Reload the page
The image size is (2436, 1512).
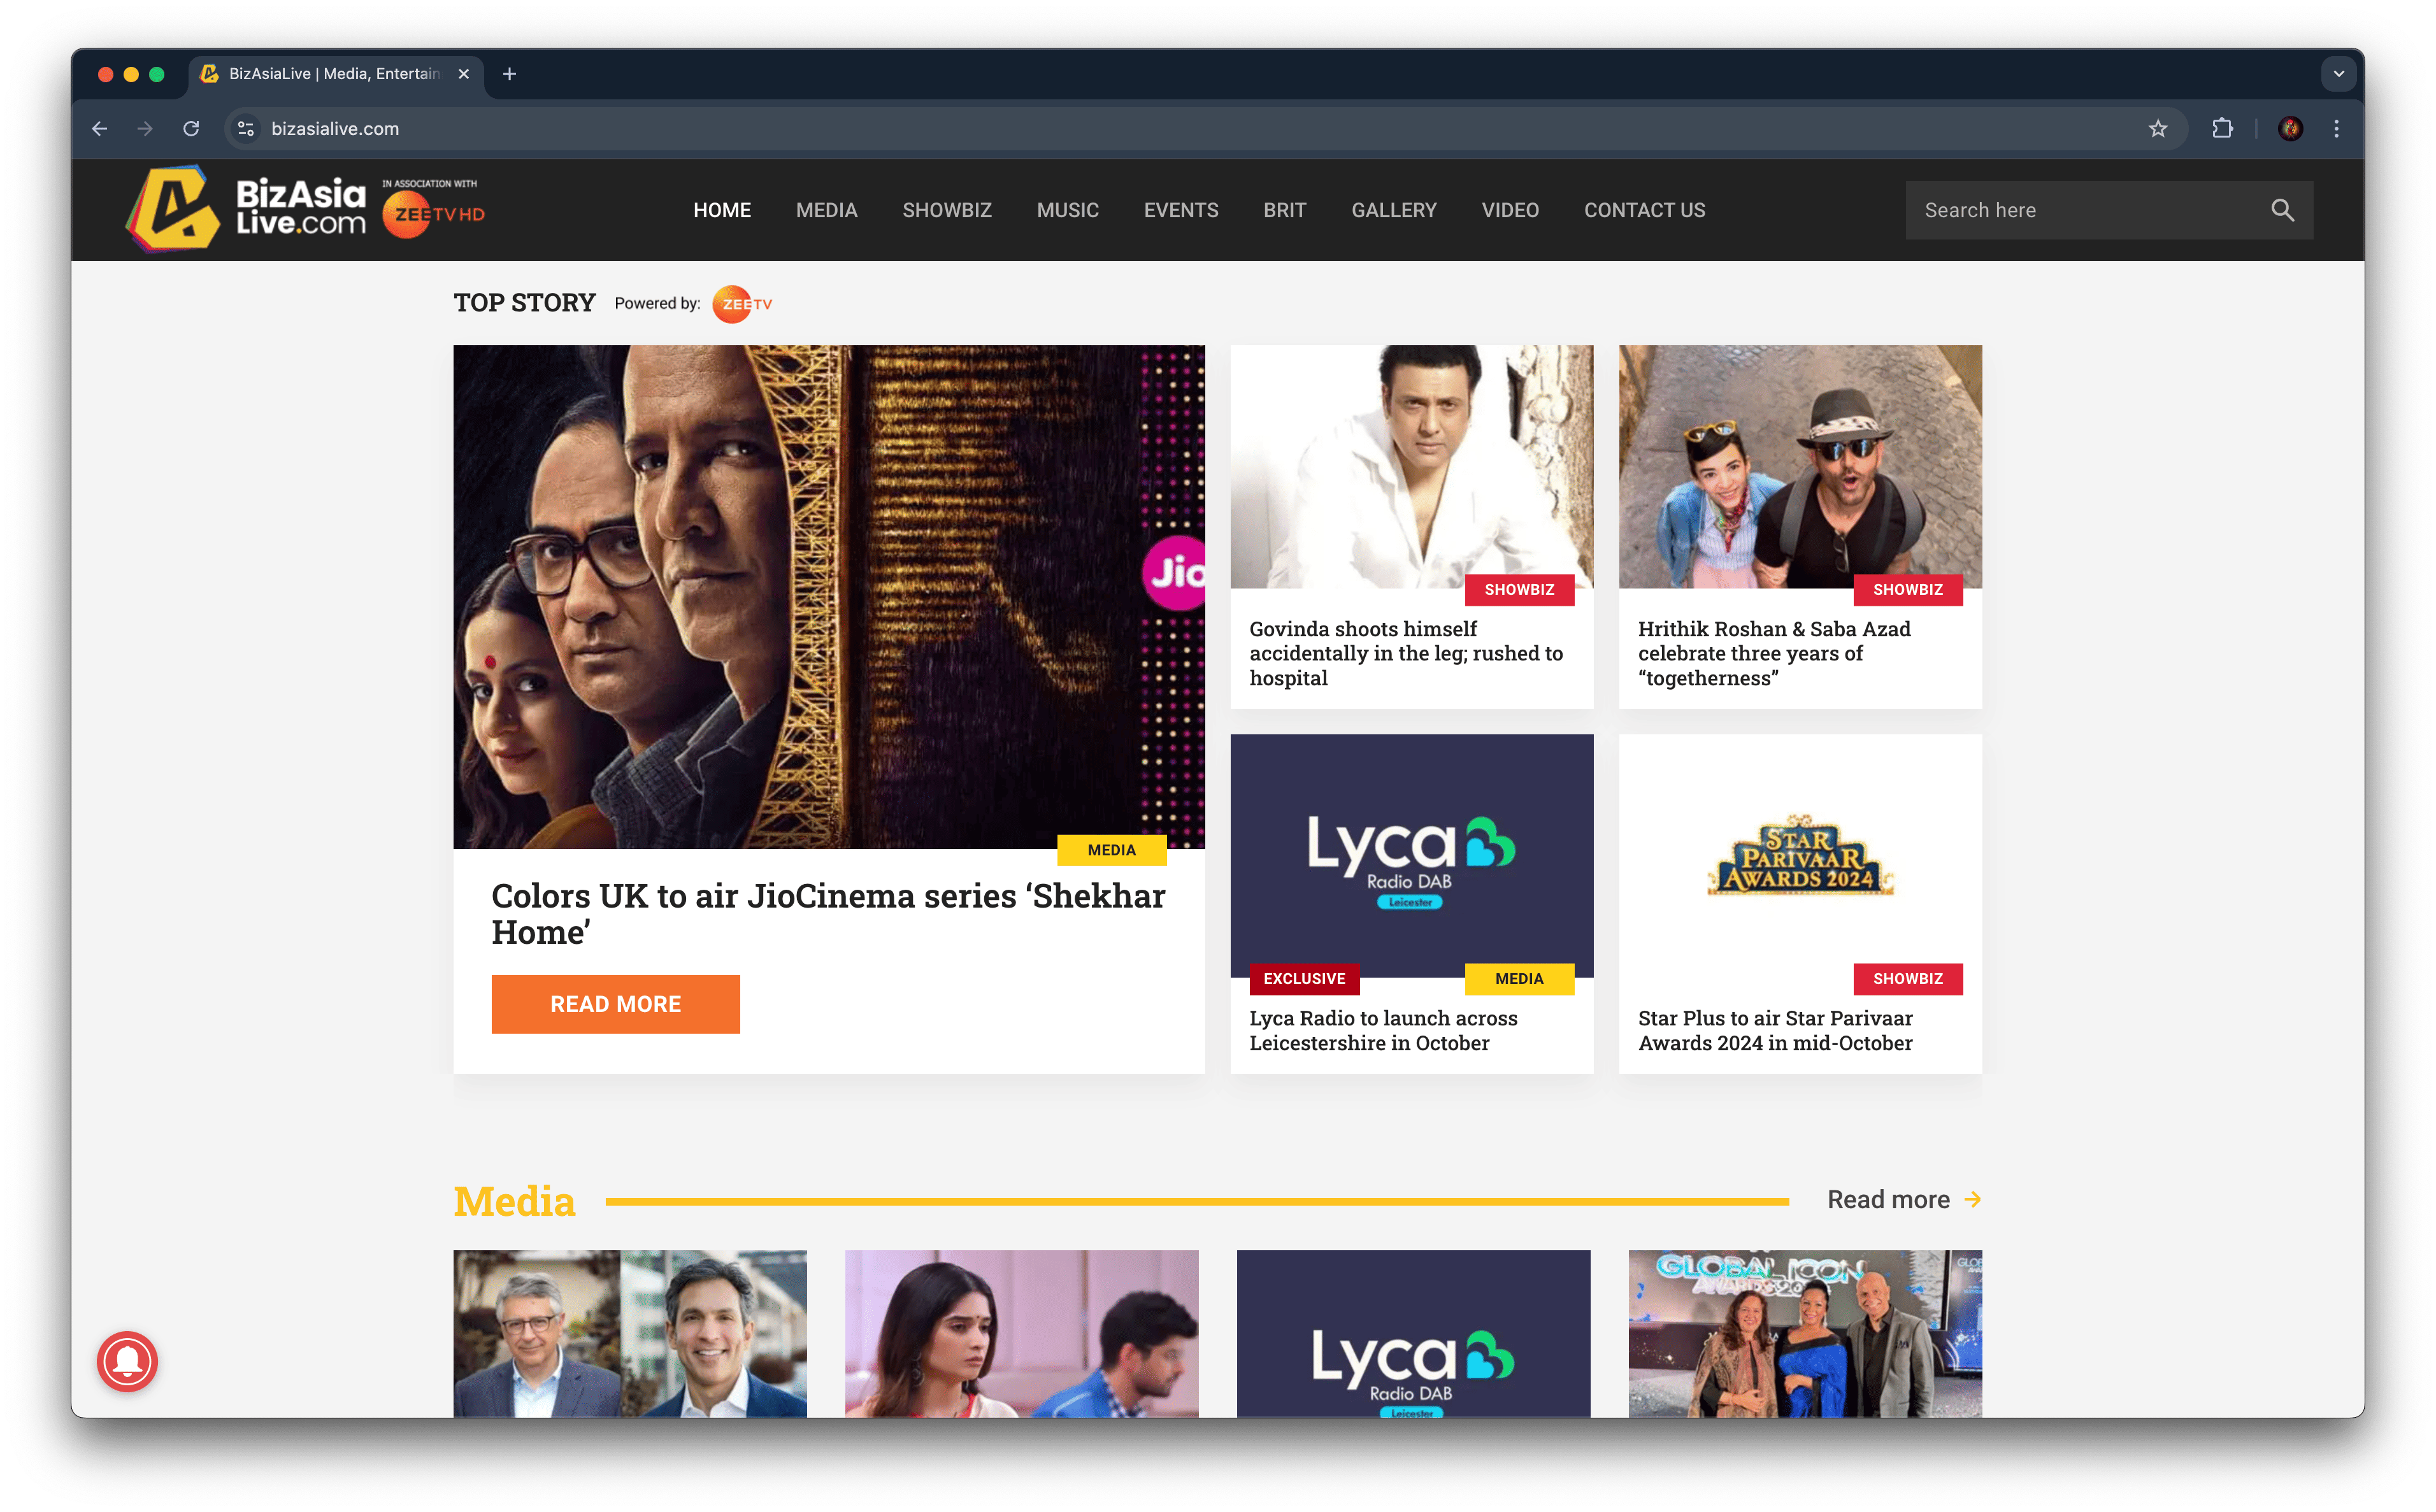[x=191, y=129]
